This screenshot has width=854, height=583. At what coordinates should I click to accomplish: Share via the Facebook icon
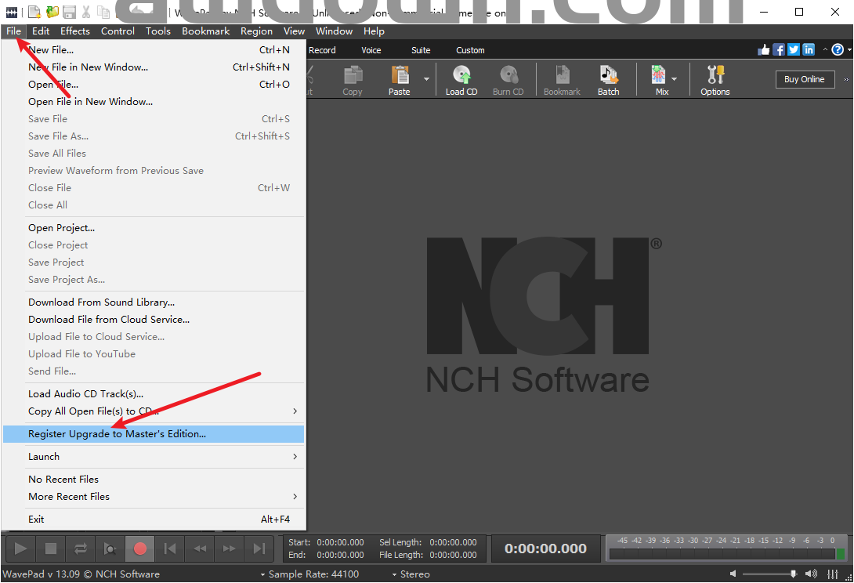tap(779, 50)
